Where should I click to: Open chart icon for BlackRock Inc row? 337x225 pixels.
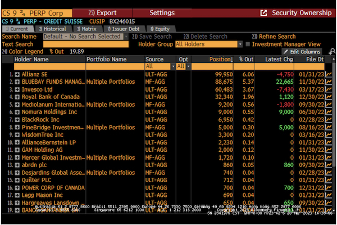pos(329,120)
